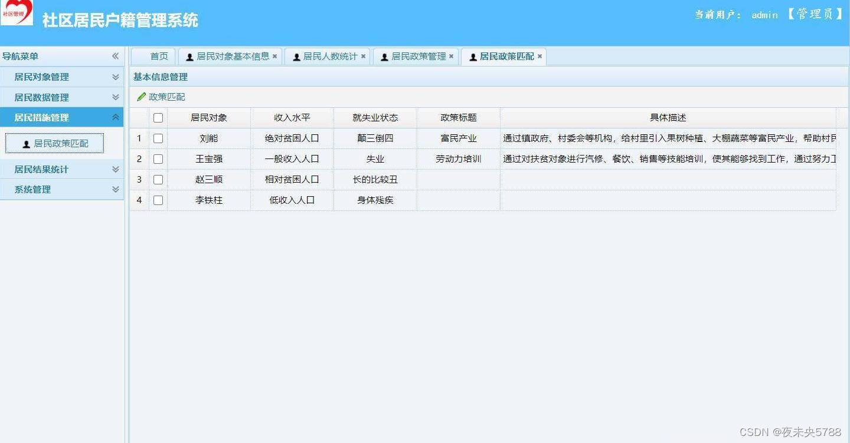Click description starting 通过镇政府、村委会
This screenshot has width=850, height=443.
(x=668, y=138)
